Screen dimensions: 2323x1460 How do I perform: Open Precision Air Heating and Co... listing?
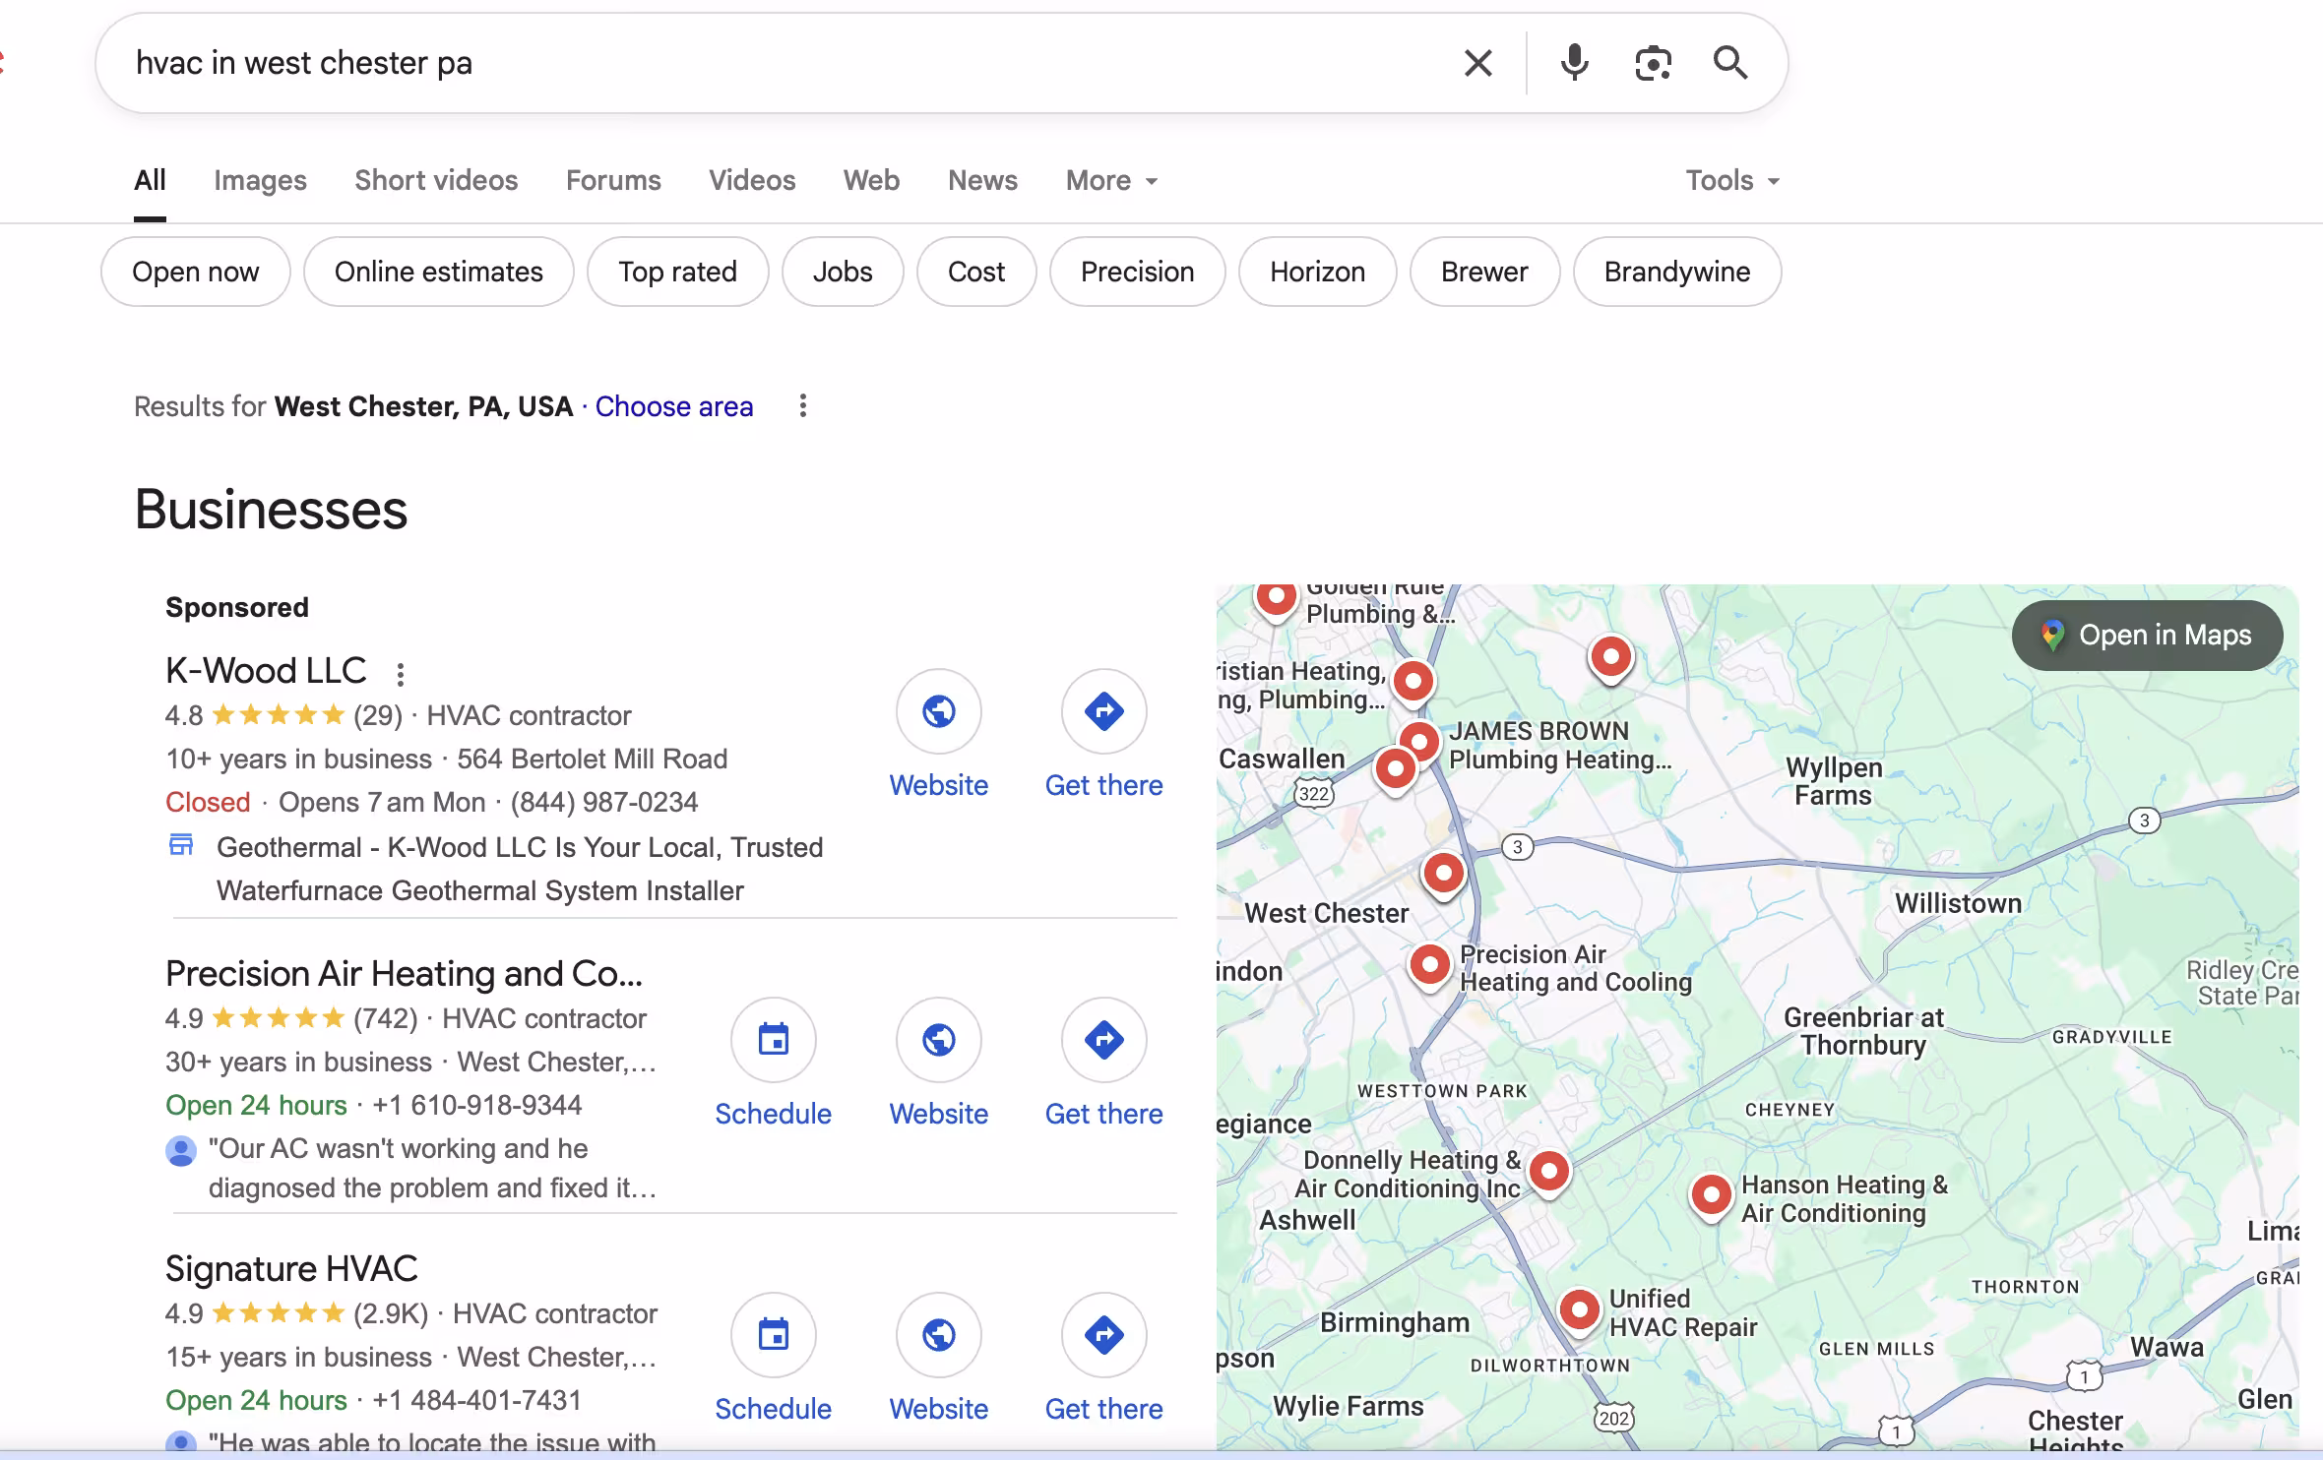(x=404, y=974)
